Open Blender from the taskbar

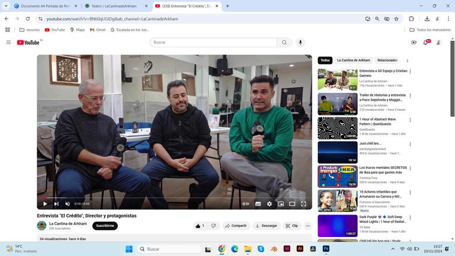click(274, 249)
